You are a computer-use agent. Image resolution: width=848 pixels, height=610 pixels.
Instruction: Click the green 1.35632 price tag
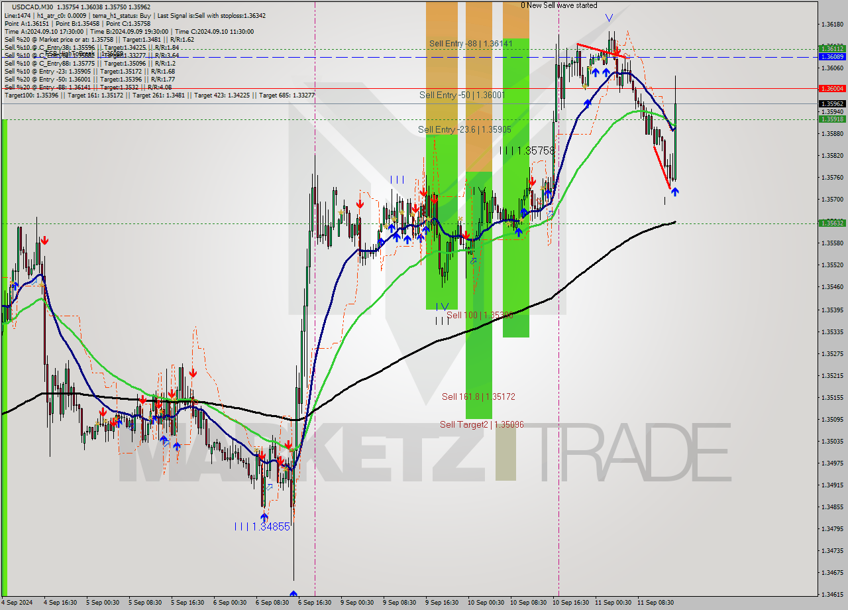pos(832,223)
